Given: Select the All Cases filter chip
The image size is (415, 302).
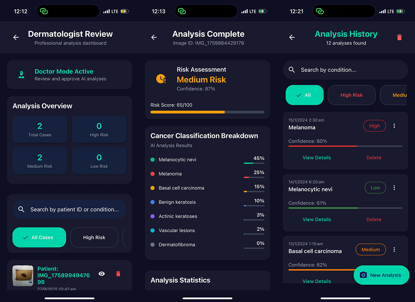Looking at the screenshot, I should (39, 237).
